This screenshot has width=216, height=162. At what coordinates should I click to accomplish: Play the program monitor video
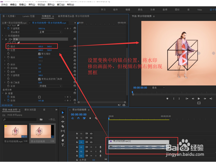[199, 99]
